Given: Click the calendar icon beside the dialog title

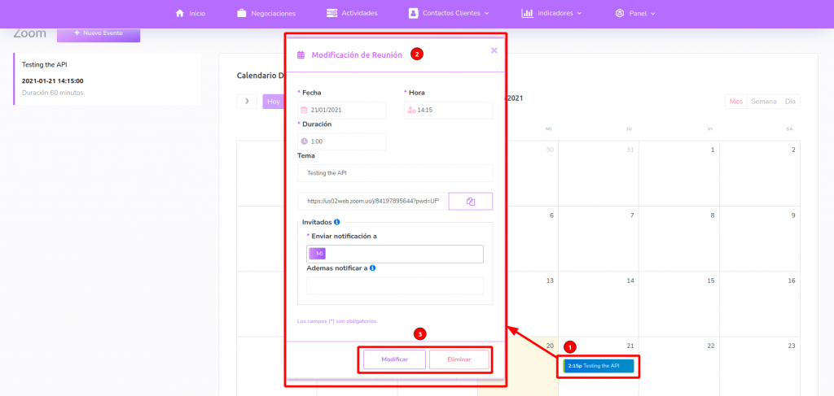Looking at the screenshot, I should (301, 54).
